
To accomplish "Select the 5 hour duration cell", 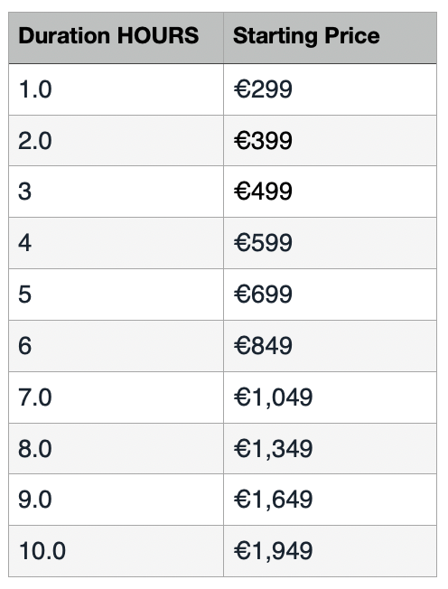I will click(x=116, y=294).
